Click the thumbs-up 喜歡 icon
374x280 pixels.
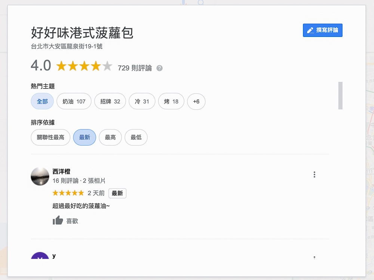[58, 221]
